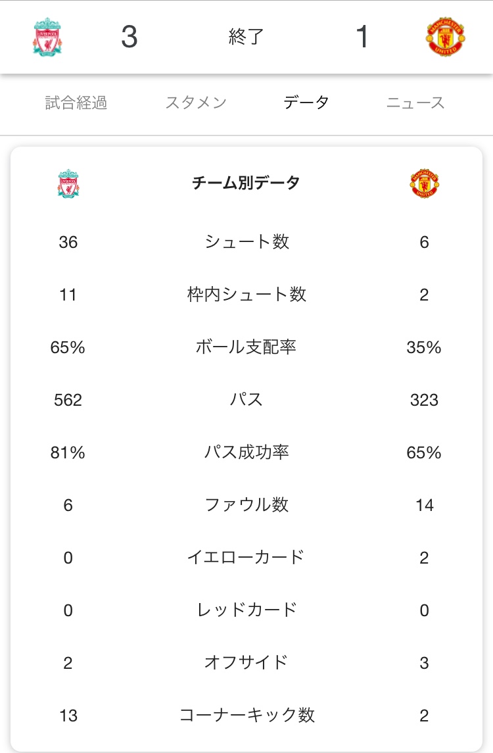This screenshot has height=753, width=493.
Task: Click the チーム別データ heading
Action: tap(246, 183)
